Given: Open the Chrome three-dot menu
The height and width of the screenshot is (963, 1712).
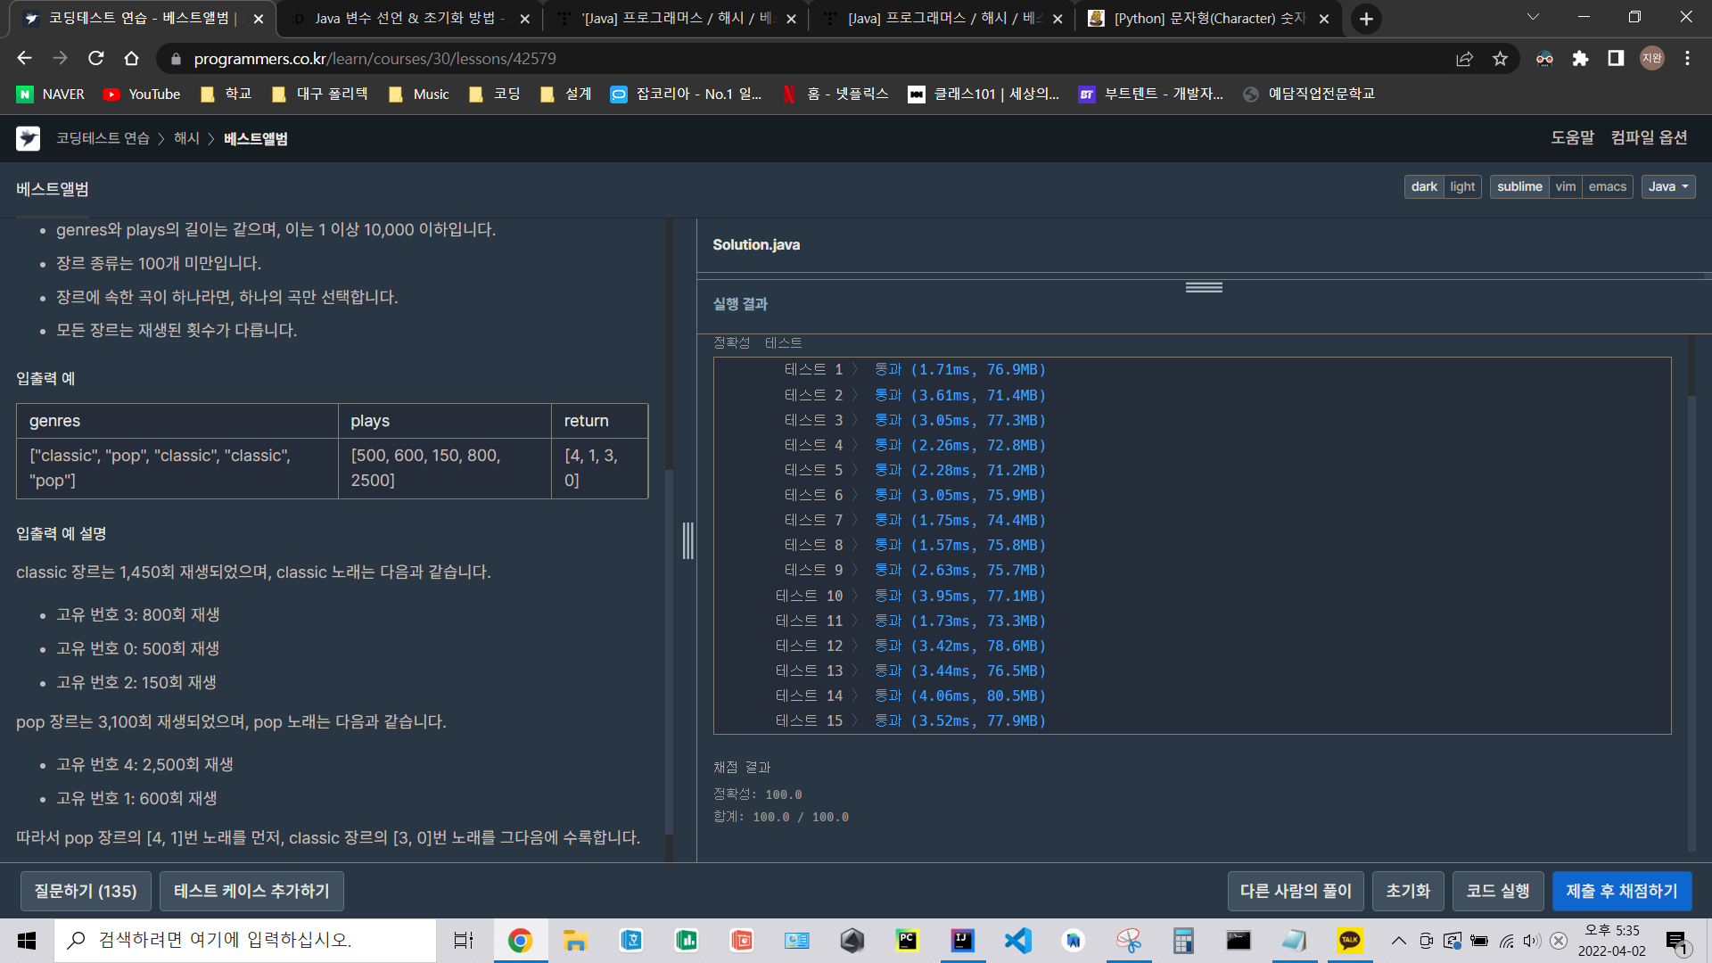Looking at the screenshot, I should click(x=1687, y=58).
